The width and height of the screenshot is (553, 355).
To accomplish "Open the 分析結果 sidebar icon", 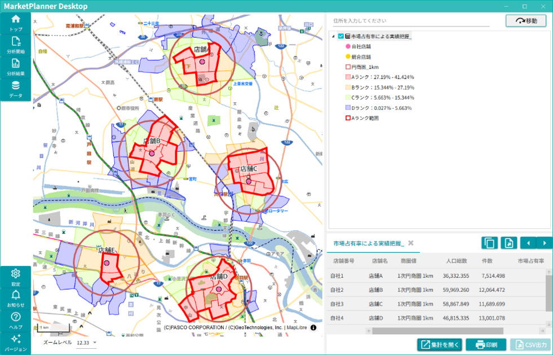I will 16,67.
